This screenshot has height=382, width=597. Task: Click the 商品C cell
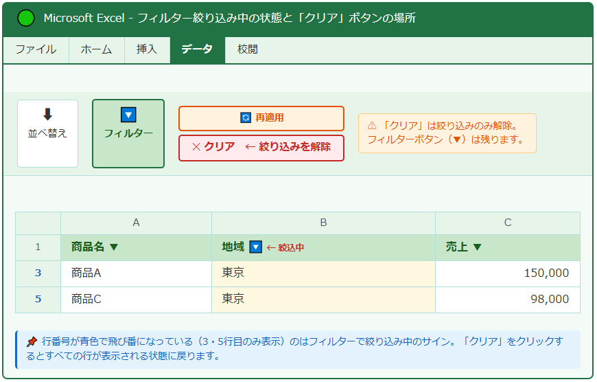tap(136, 300)
